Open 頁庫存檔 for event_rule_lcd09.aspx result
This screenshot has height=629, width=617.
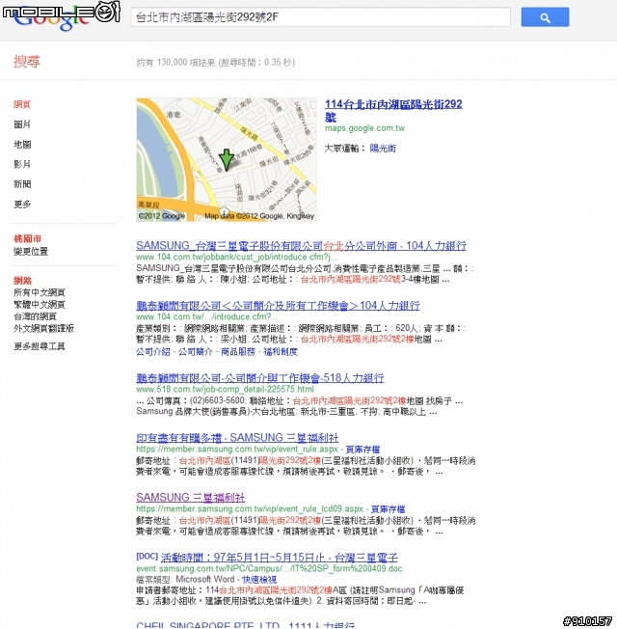click(389, 509)
